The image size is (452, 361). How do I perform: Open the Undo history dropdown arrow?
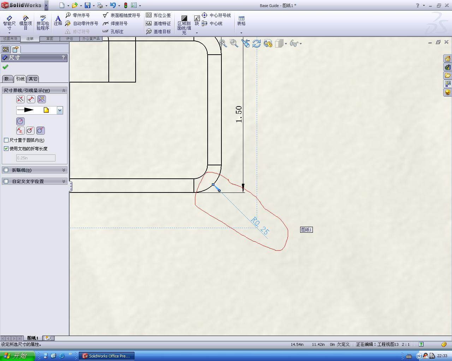[x=119, y=6]
